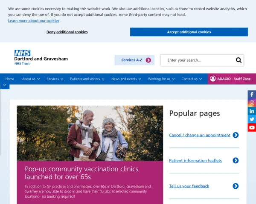Click the magnifying glass search icon
The image size is (256, 204).
click(239, 60)
